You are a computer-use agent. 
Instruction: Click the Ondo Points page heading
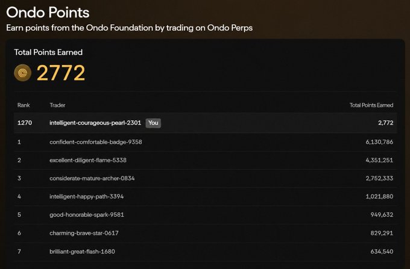pos(48,13)
